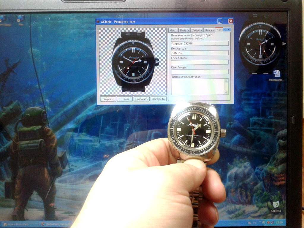
Task: Save the theme with Сохранить
Action: click(142, 99)
